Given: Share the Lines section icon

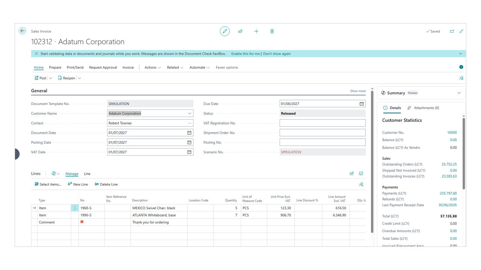Looking at the screenshot, I should (x=352, y=174).
